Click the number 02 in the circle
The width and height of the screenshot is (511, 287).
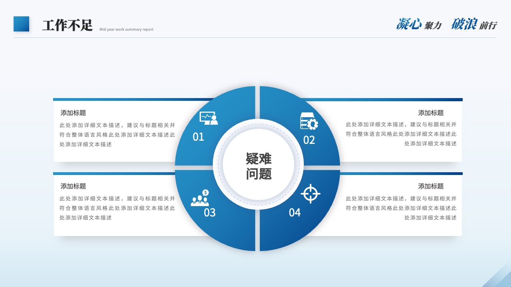(309, 140)
